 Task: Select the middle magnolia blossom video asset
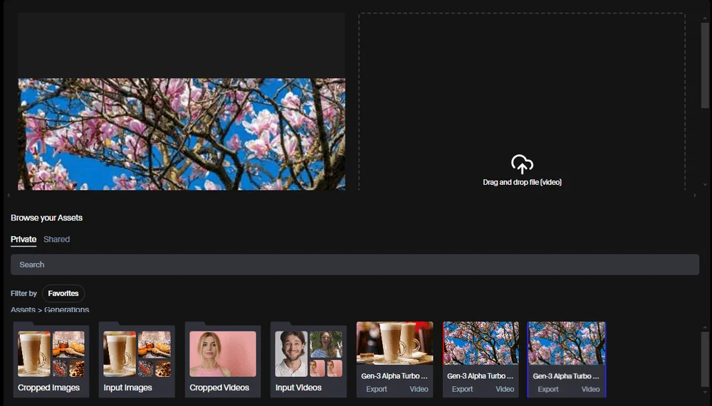(481, 343)
